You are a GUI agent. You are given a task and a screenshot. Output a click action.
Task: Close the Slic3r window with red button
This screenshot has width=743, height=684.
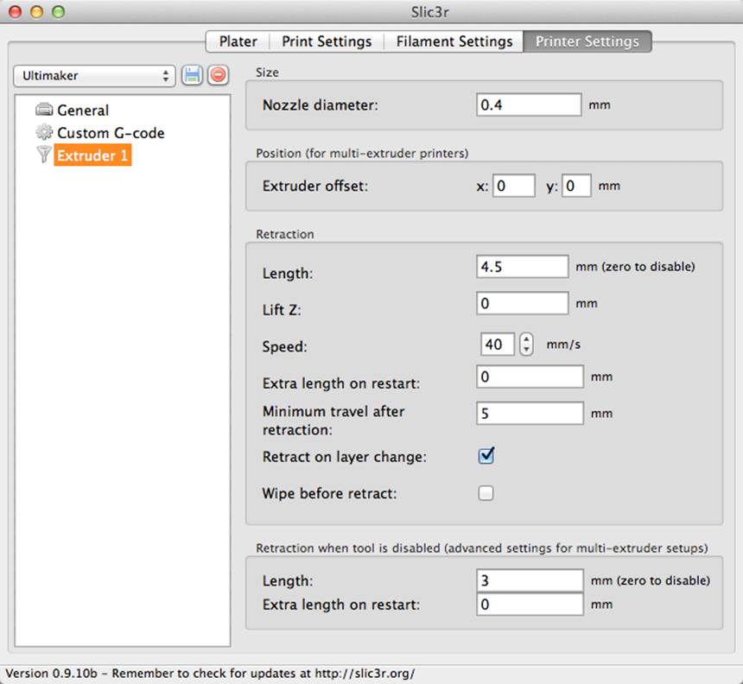(16, 12)
